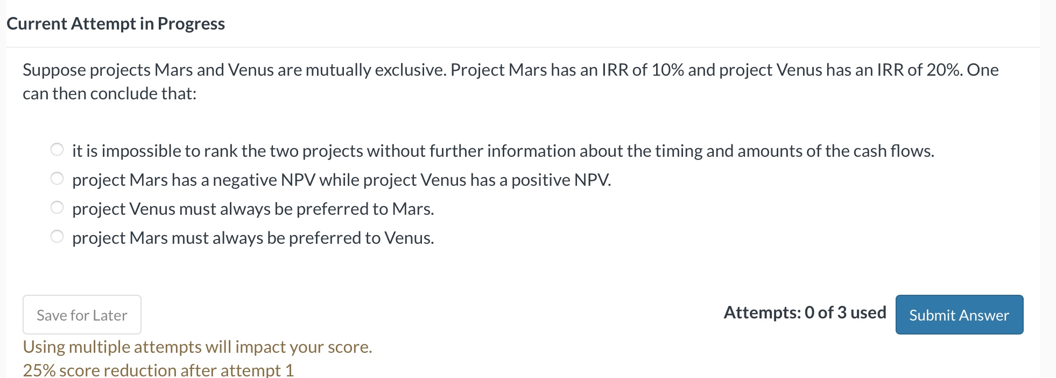This screenshot has width=1056, height=378.
Task: Click the blue Submit Answer button
Action: [x=959, y=315]
